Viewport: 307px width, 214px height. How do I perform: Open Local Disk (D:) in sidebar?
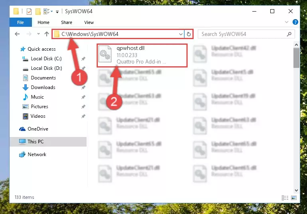click(46, 68)
